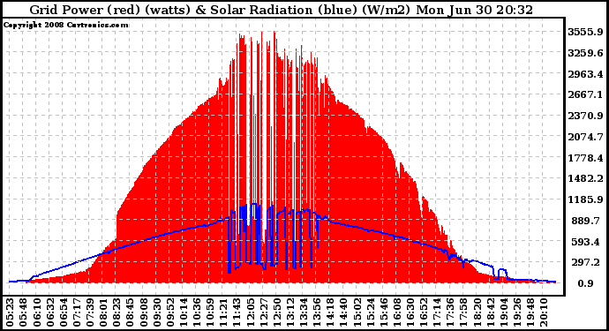This screenshot has width=609, height=331.
Task: Click the 1482.2 y-axis value
Action: click(585, 178)
